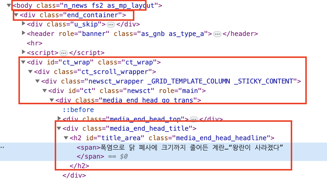327x180 pixels.
Task: Click ellipsis badge in u_skip div
Action: coord(111,25)
